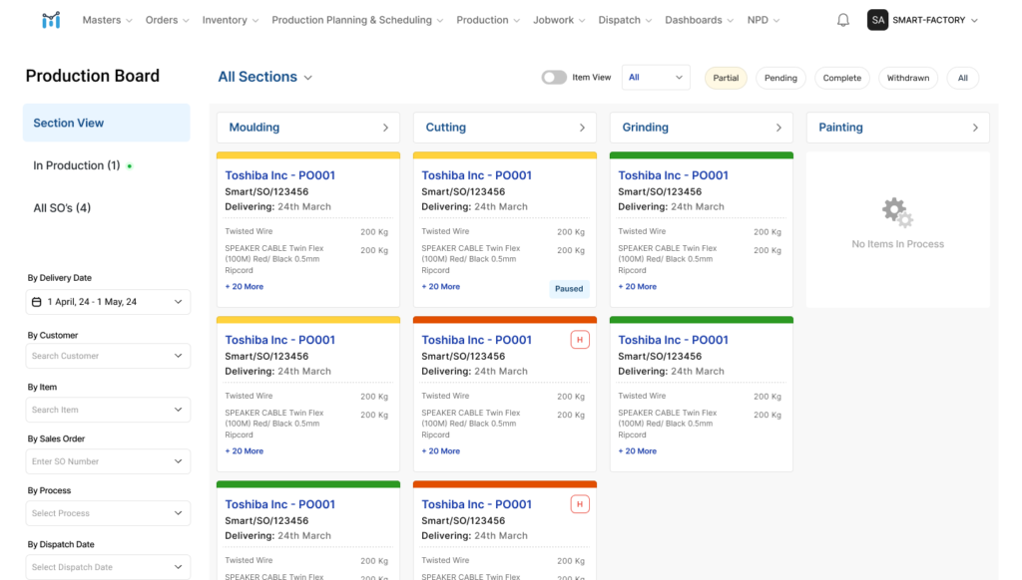This screenshot has height=580, width=1022.
Task: Click the bell notification icon
Action: coord(842,19)
